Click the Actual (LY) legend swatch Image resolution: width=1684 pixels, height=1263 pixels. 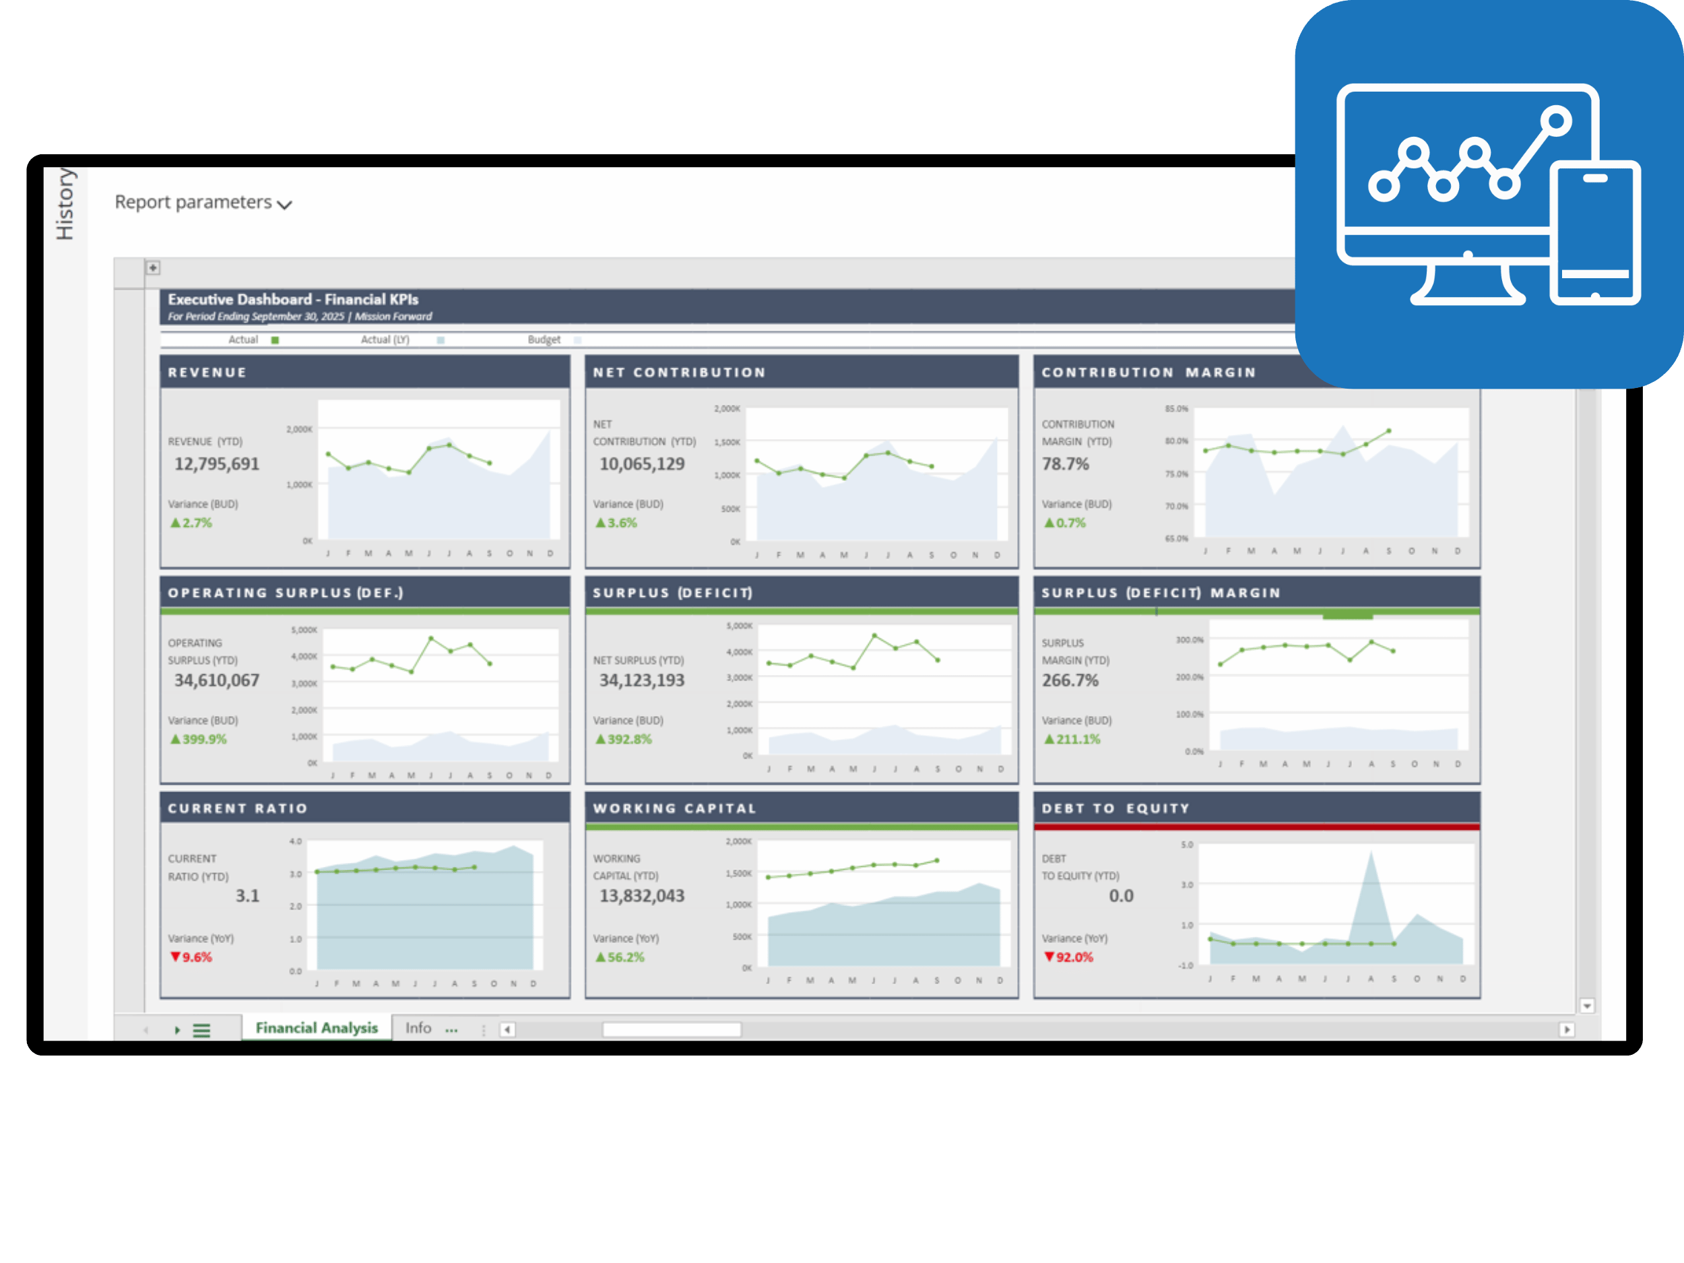[441, 340]
